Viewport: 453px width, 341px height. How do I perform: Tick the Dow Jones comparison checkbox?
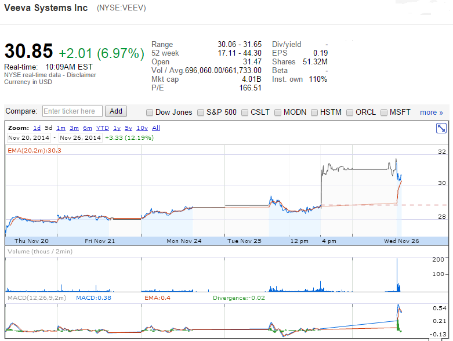(150, 113)
